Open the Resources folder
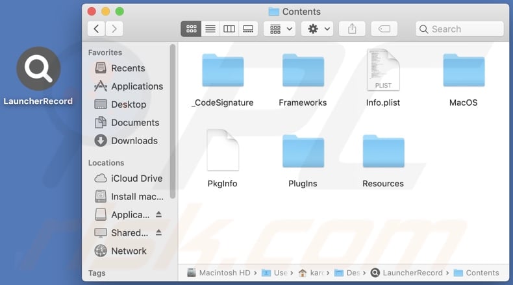 (x=383, y=151)
